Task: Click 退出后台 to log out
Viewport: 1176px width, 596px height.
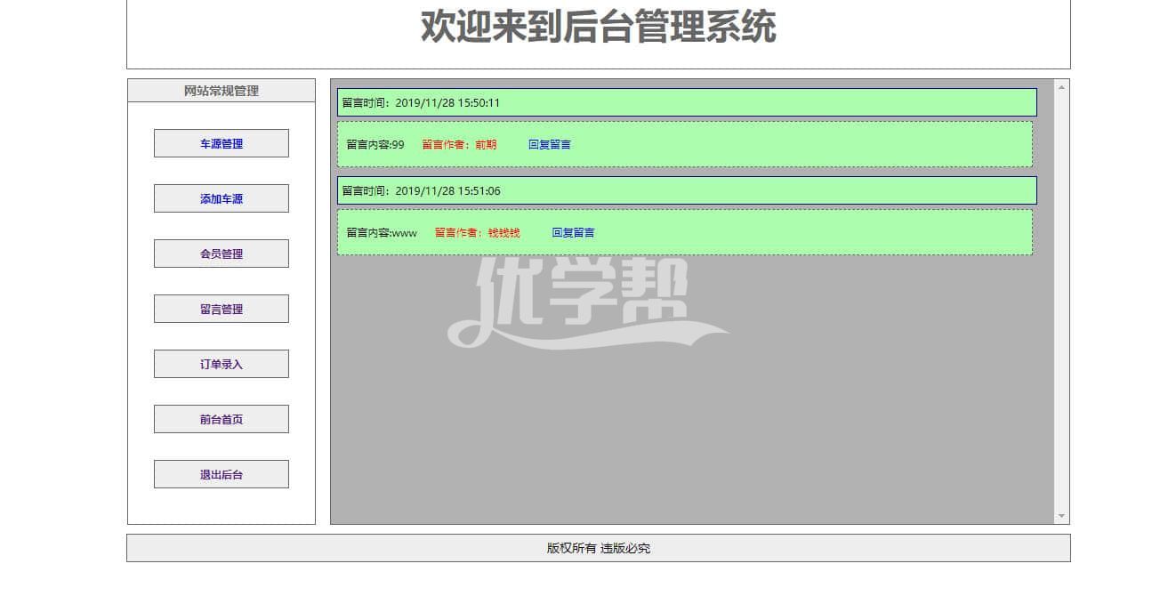Action: tap(221, 474)
